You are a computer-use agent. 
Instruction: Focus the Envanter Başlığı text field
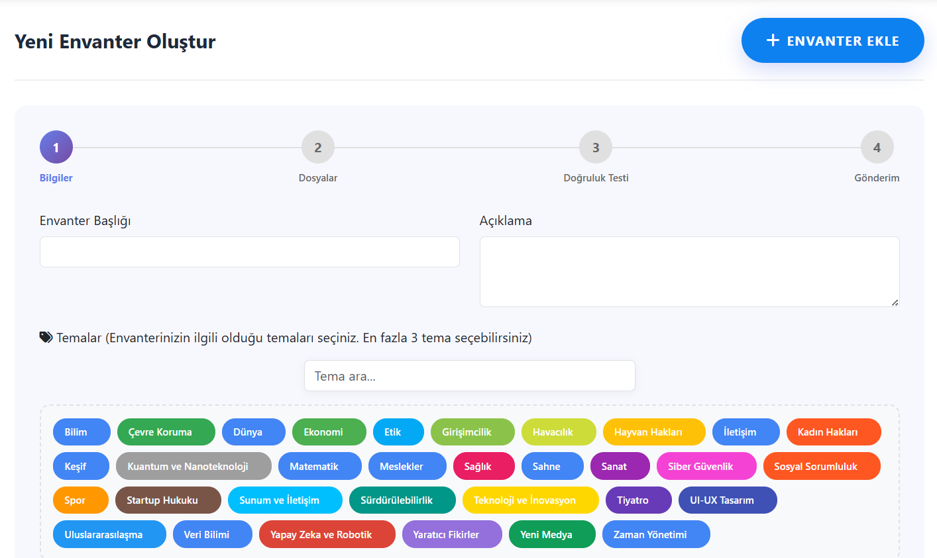250,252
